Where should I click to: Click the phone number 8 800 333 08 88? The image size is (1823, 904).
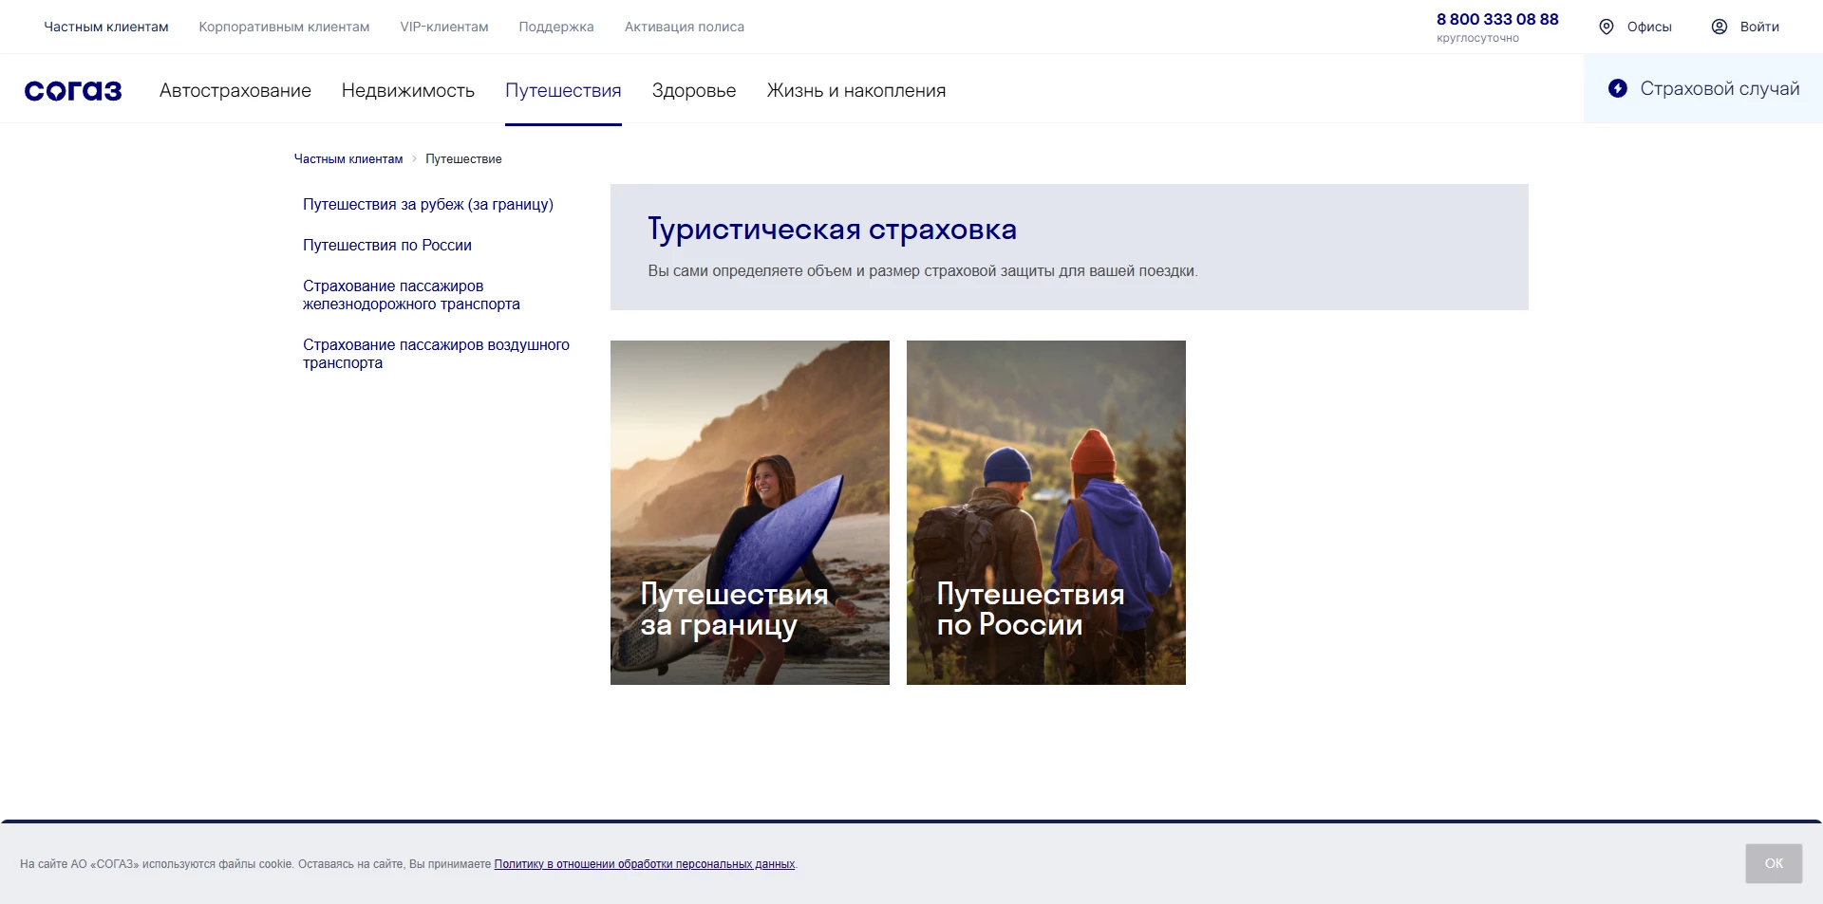click(1497, 18)
